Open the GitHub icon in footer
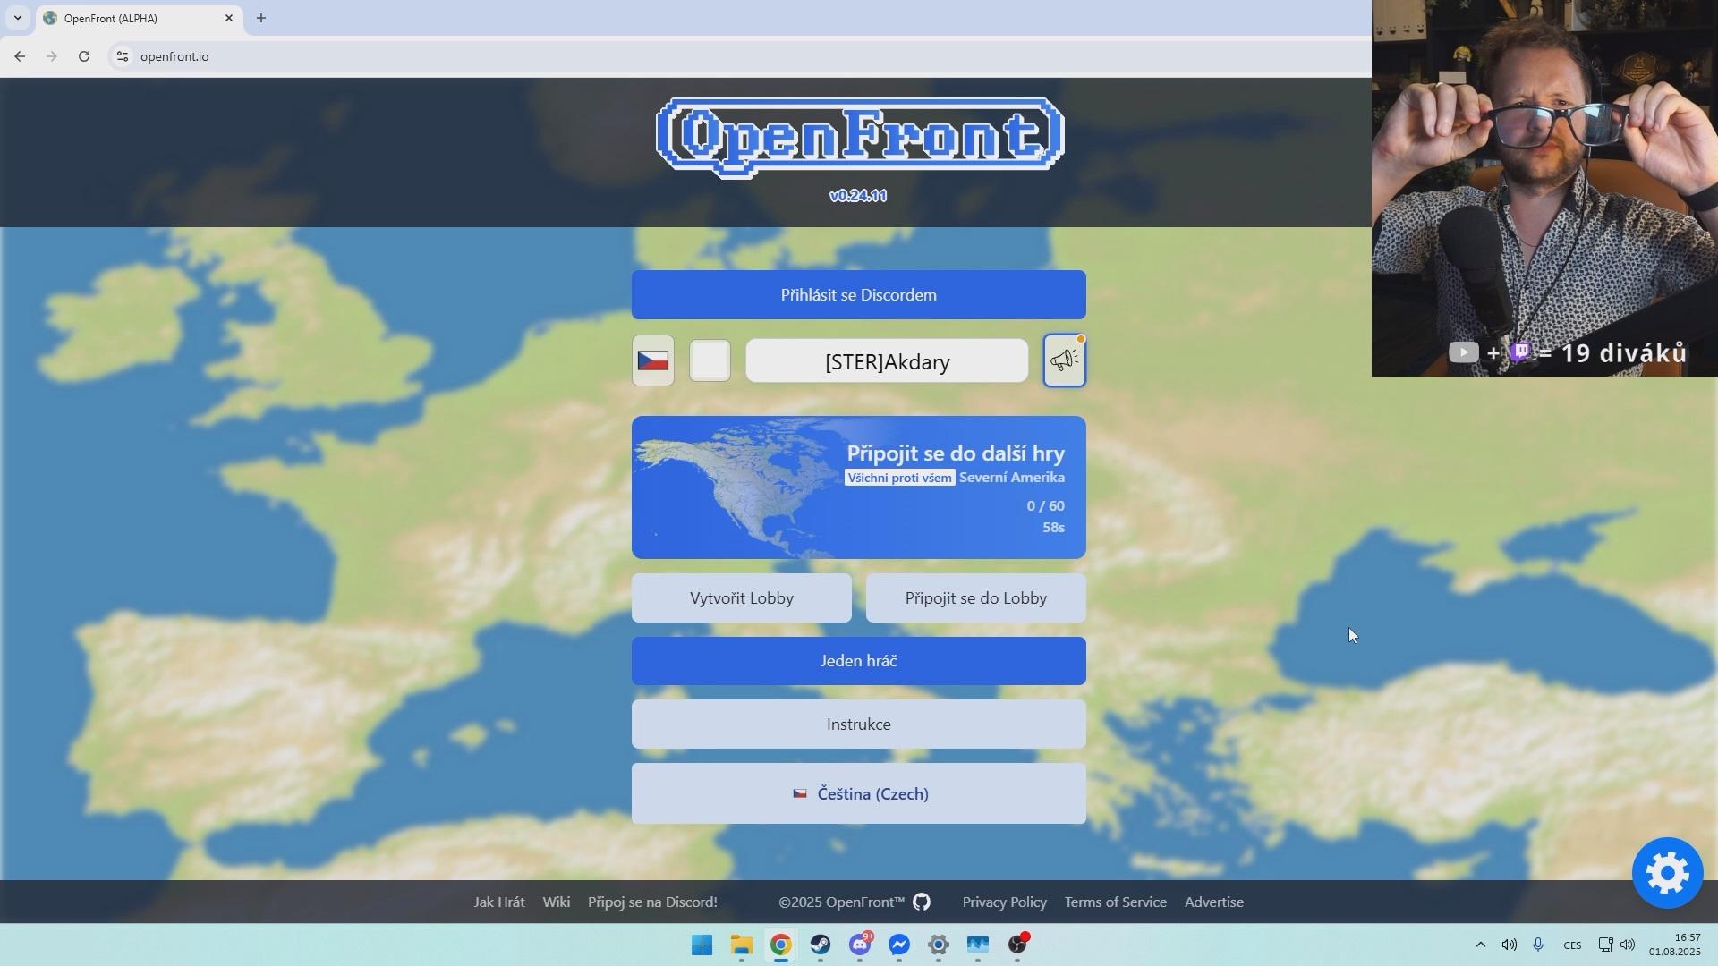 click(x=922, y=902)
